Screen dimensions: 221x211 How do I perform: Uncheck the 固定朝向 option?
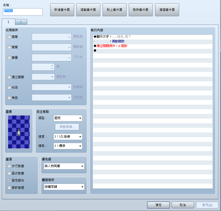[x=9, y=181]
